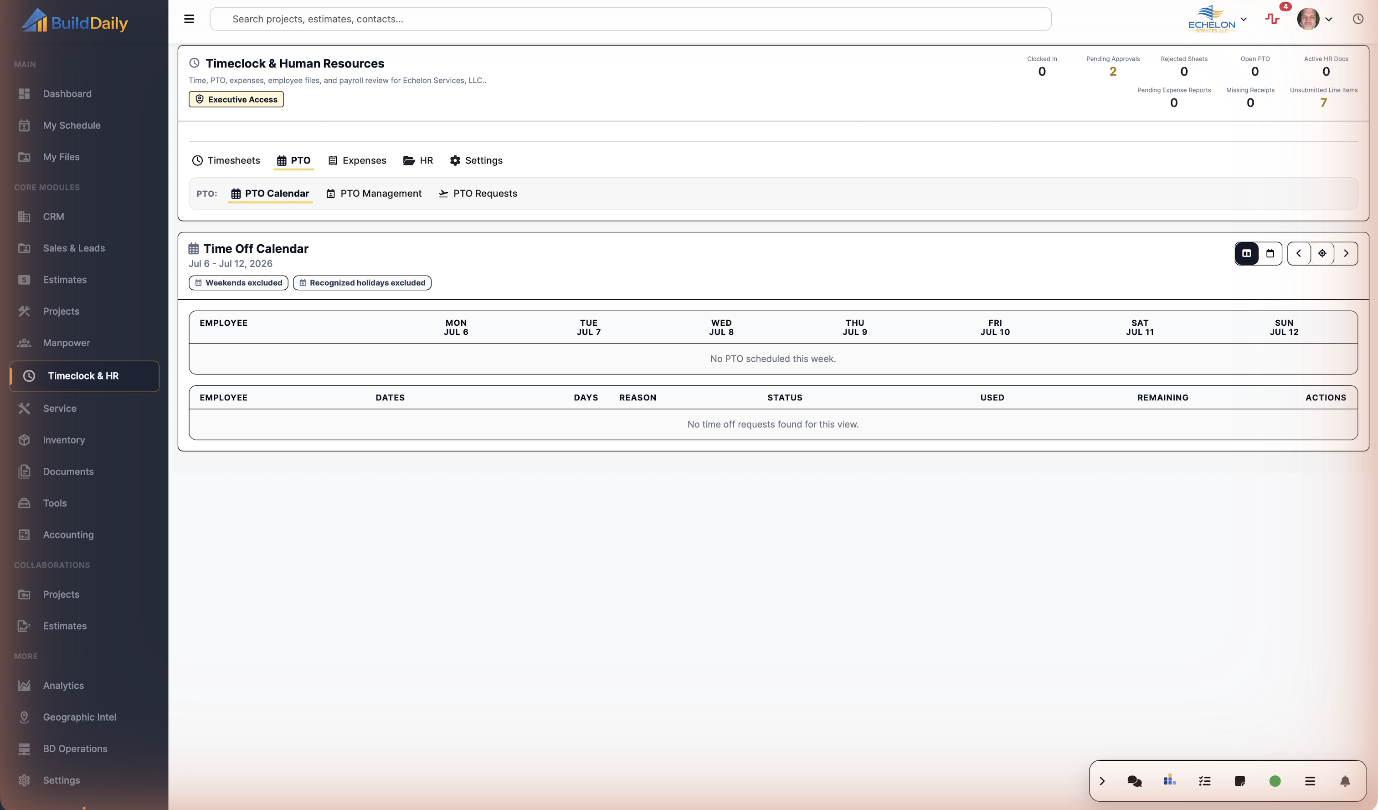Switch calendar to month view
The height and width of the screenshot is (810, 1378).
pyautogui.click(x=1270, y=254)
